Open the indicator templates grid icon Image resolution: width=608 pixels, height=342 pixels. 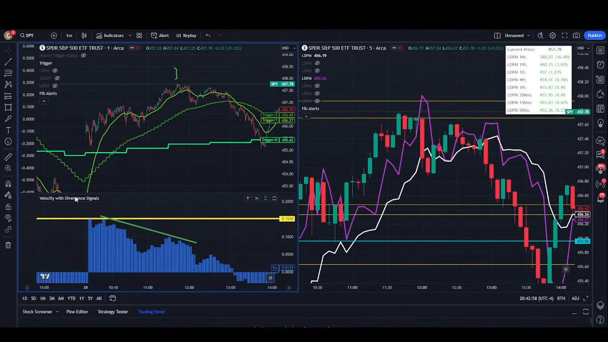(139, 36)
